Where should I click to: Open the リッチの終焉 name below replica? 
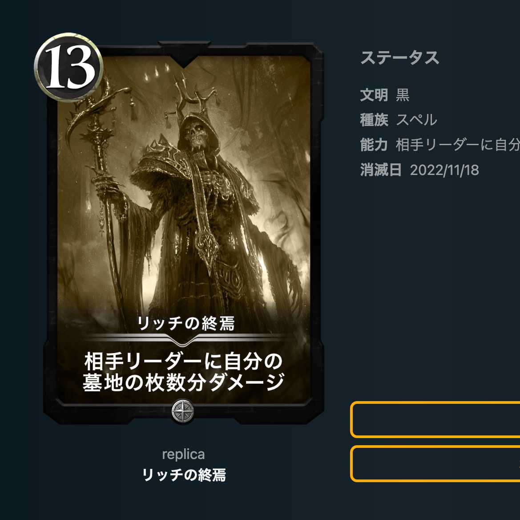[x=184, y=475]
